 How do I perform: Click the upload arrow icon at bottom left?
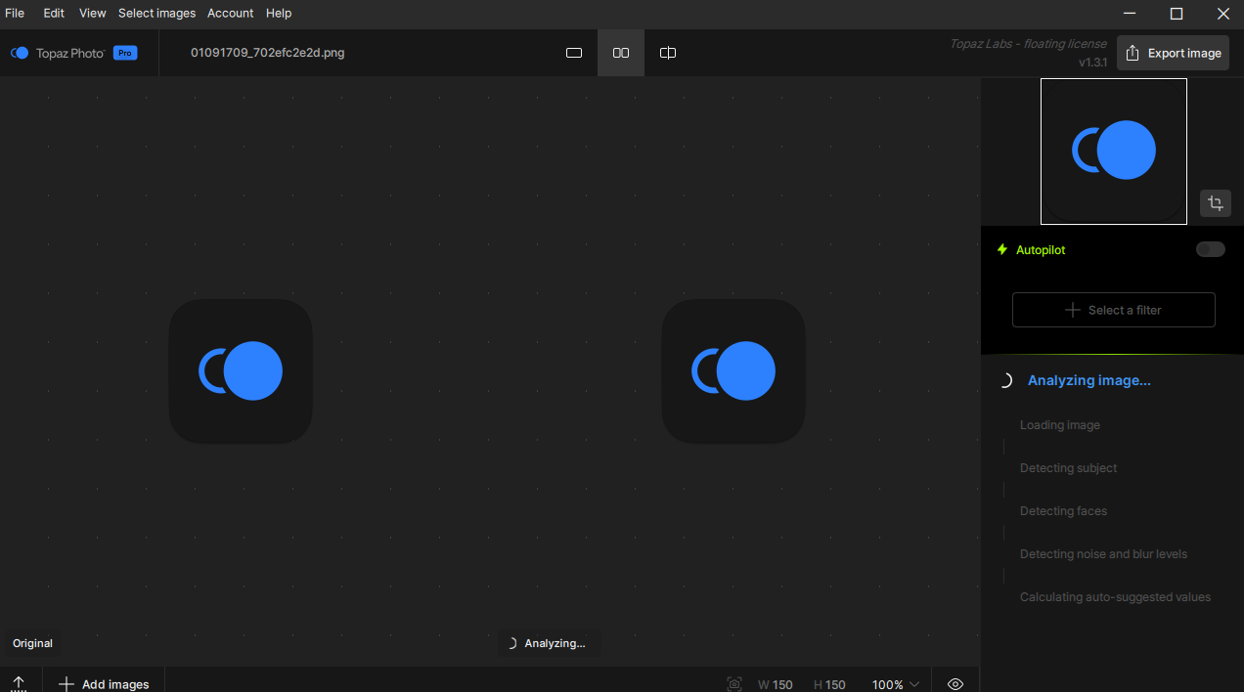(19, 684)
